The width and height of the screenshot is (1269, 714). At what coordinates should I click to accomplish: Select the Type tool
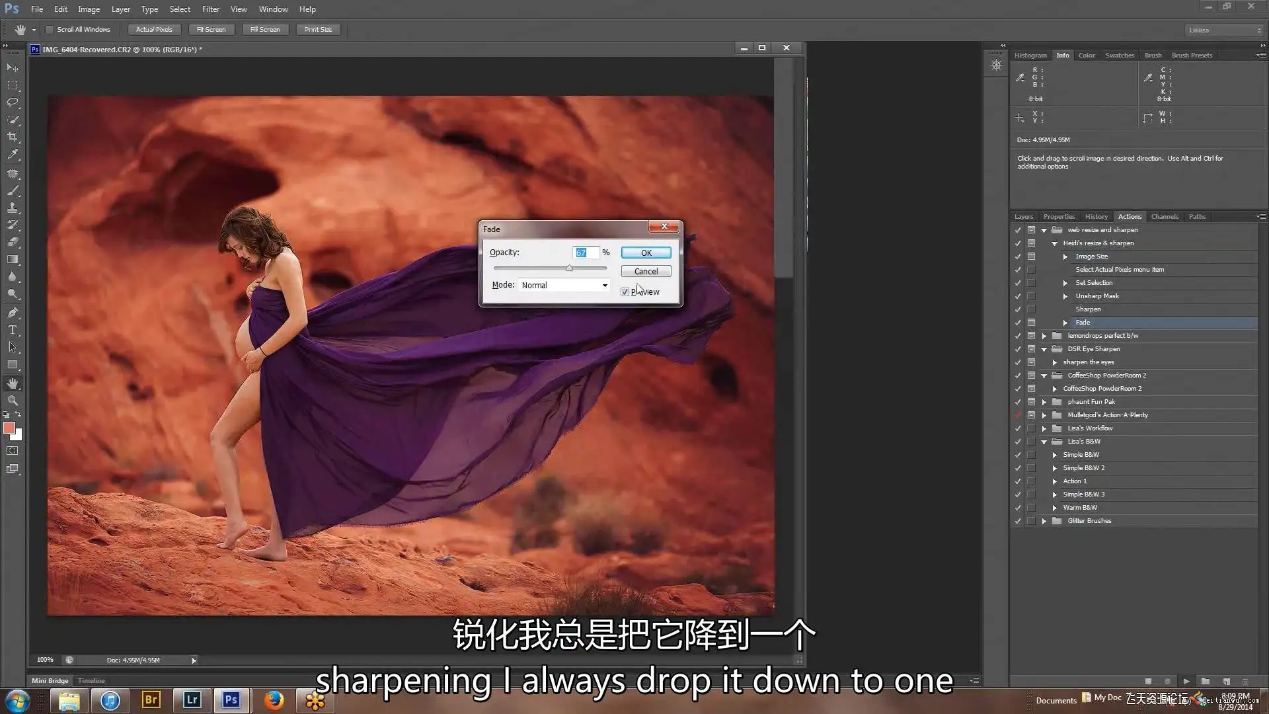click(13, 330)
